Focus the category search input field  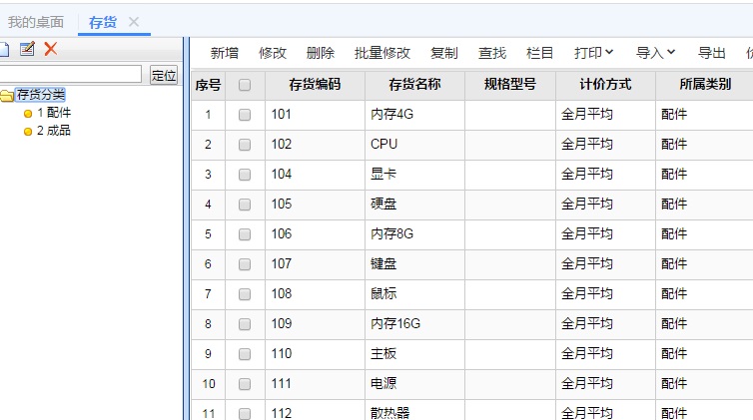click(70, 75)
